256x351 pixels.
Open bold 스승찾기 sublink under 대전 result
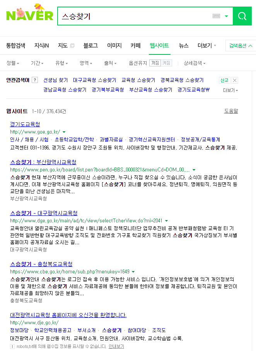pyautogui.click(x=112, y=331)
